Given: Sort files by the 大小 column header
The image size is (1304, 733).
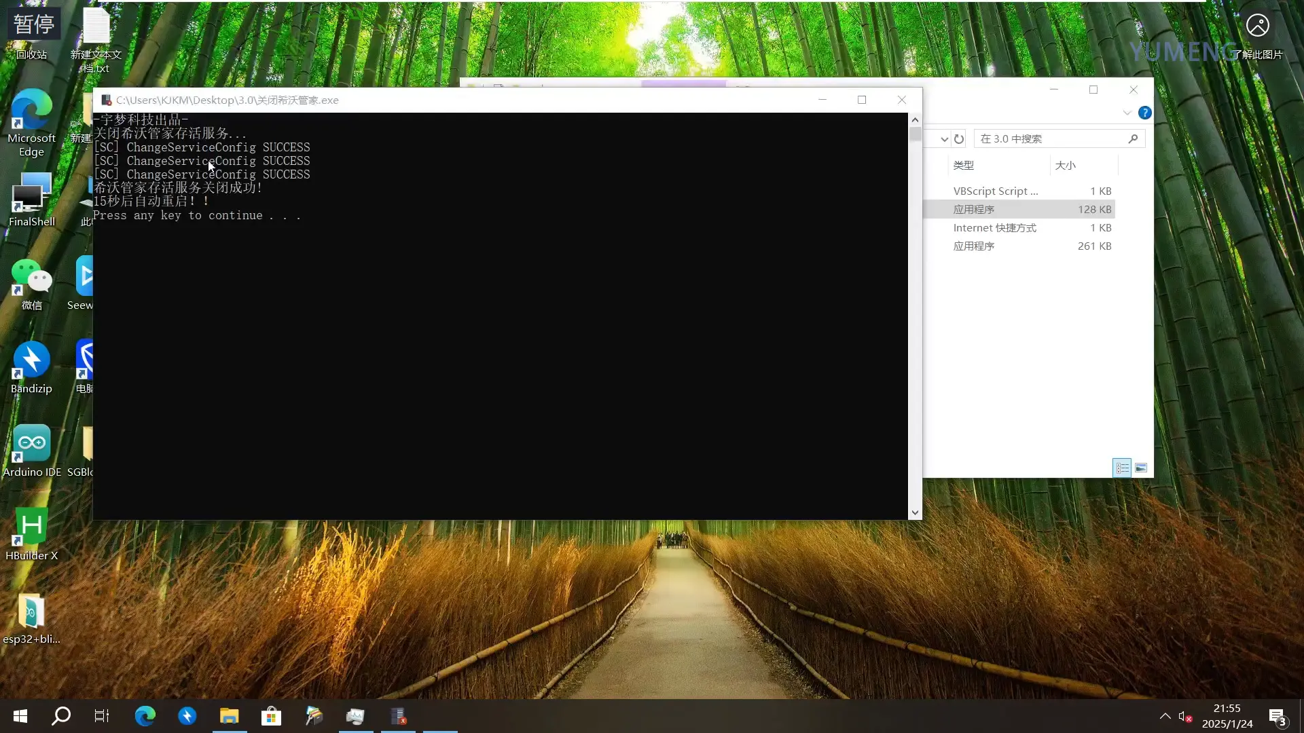Looking at the screenshot, I should click(1065, 165).
